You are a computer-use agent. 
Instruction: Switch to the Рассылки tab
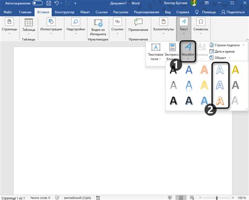tap(121, 12)
